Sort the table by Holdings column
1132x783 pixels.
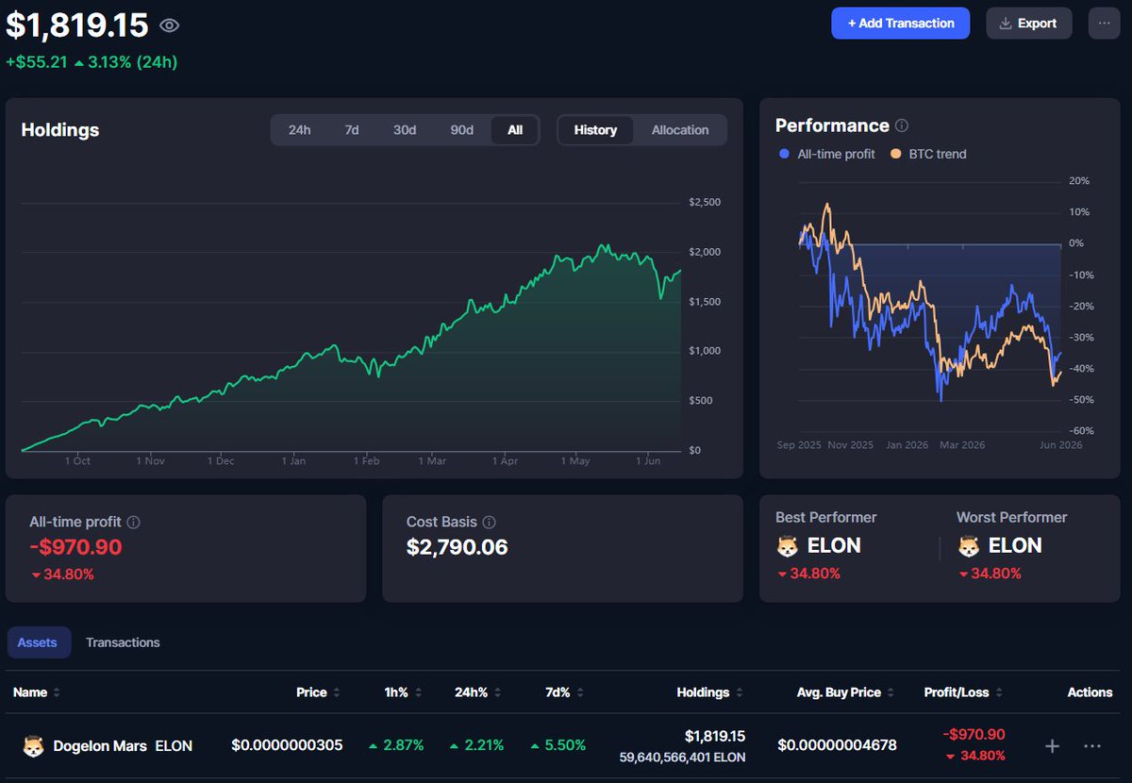point(709,692)
